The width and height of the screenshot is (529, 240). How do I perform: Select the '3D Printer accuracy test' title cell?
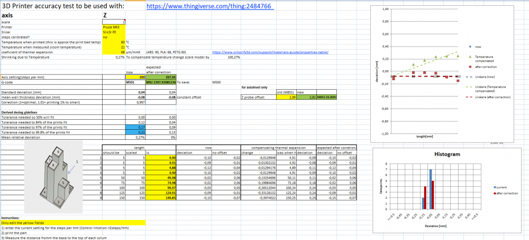click(x=63, y=6)
